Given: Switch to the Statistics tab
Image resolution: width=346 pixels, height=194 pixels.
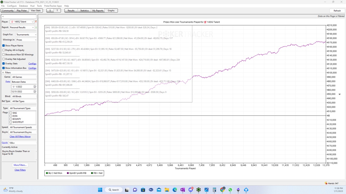Looking at the screenshot, I should pos(84,11).
